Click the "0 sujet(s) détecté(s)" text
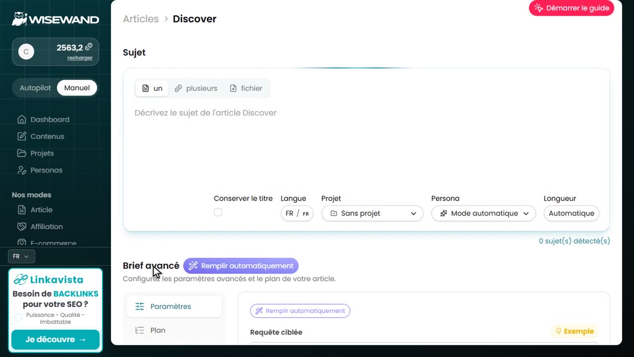 click(x=575, y=241)
